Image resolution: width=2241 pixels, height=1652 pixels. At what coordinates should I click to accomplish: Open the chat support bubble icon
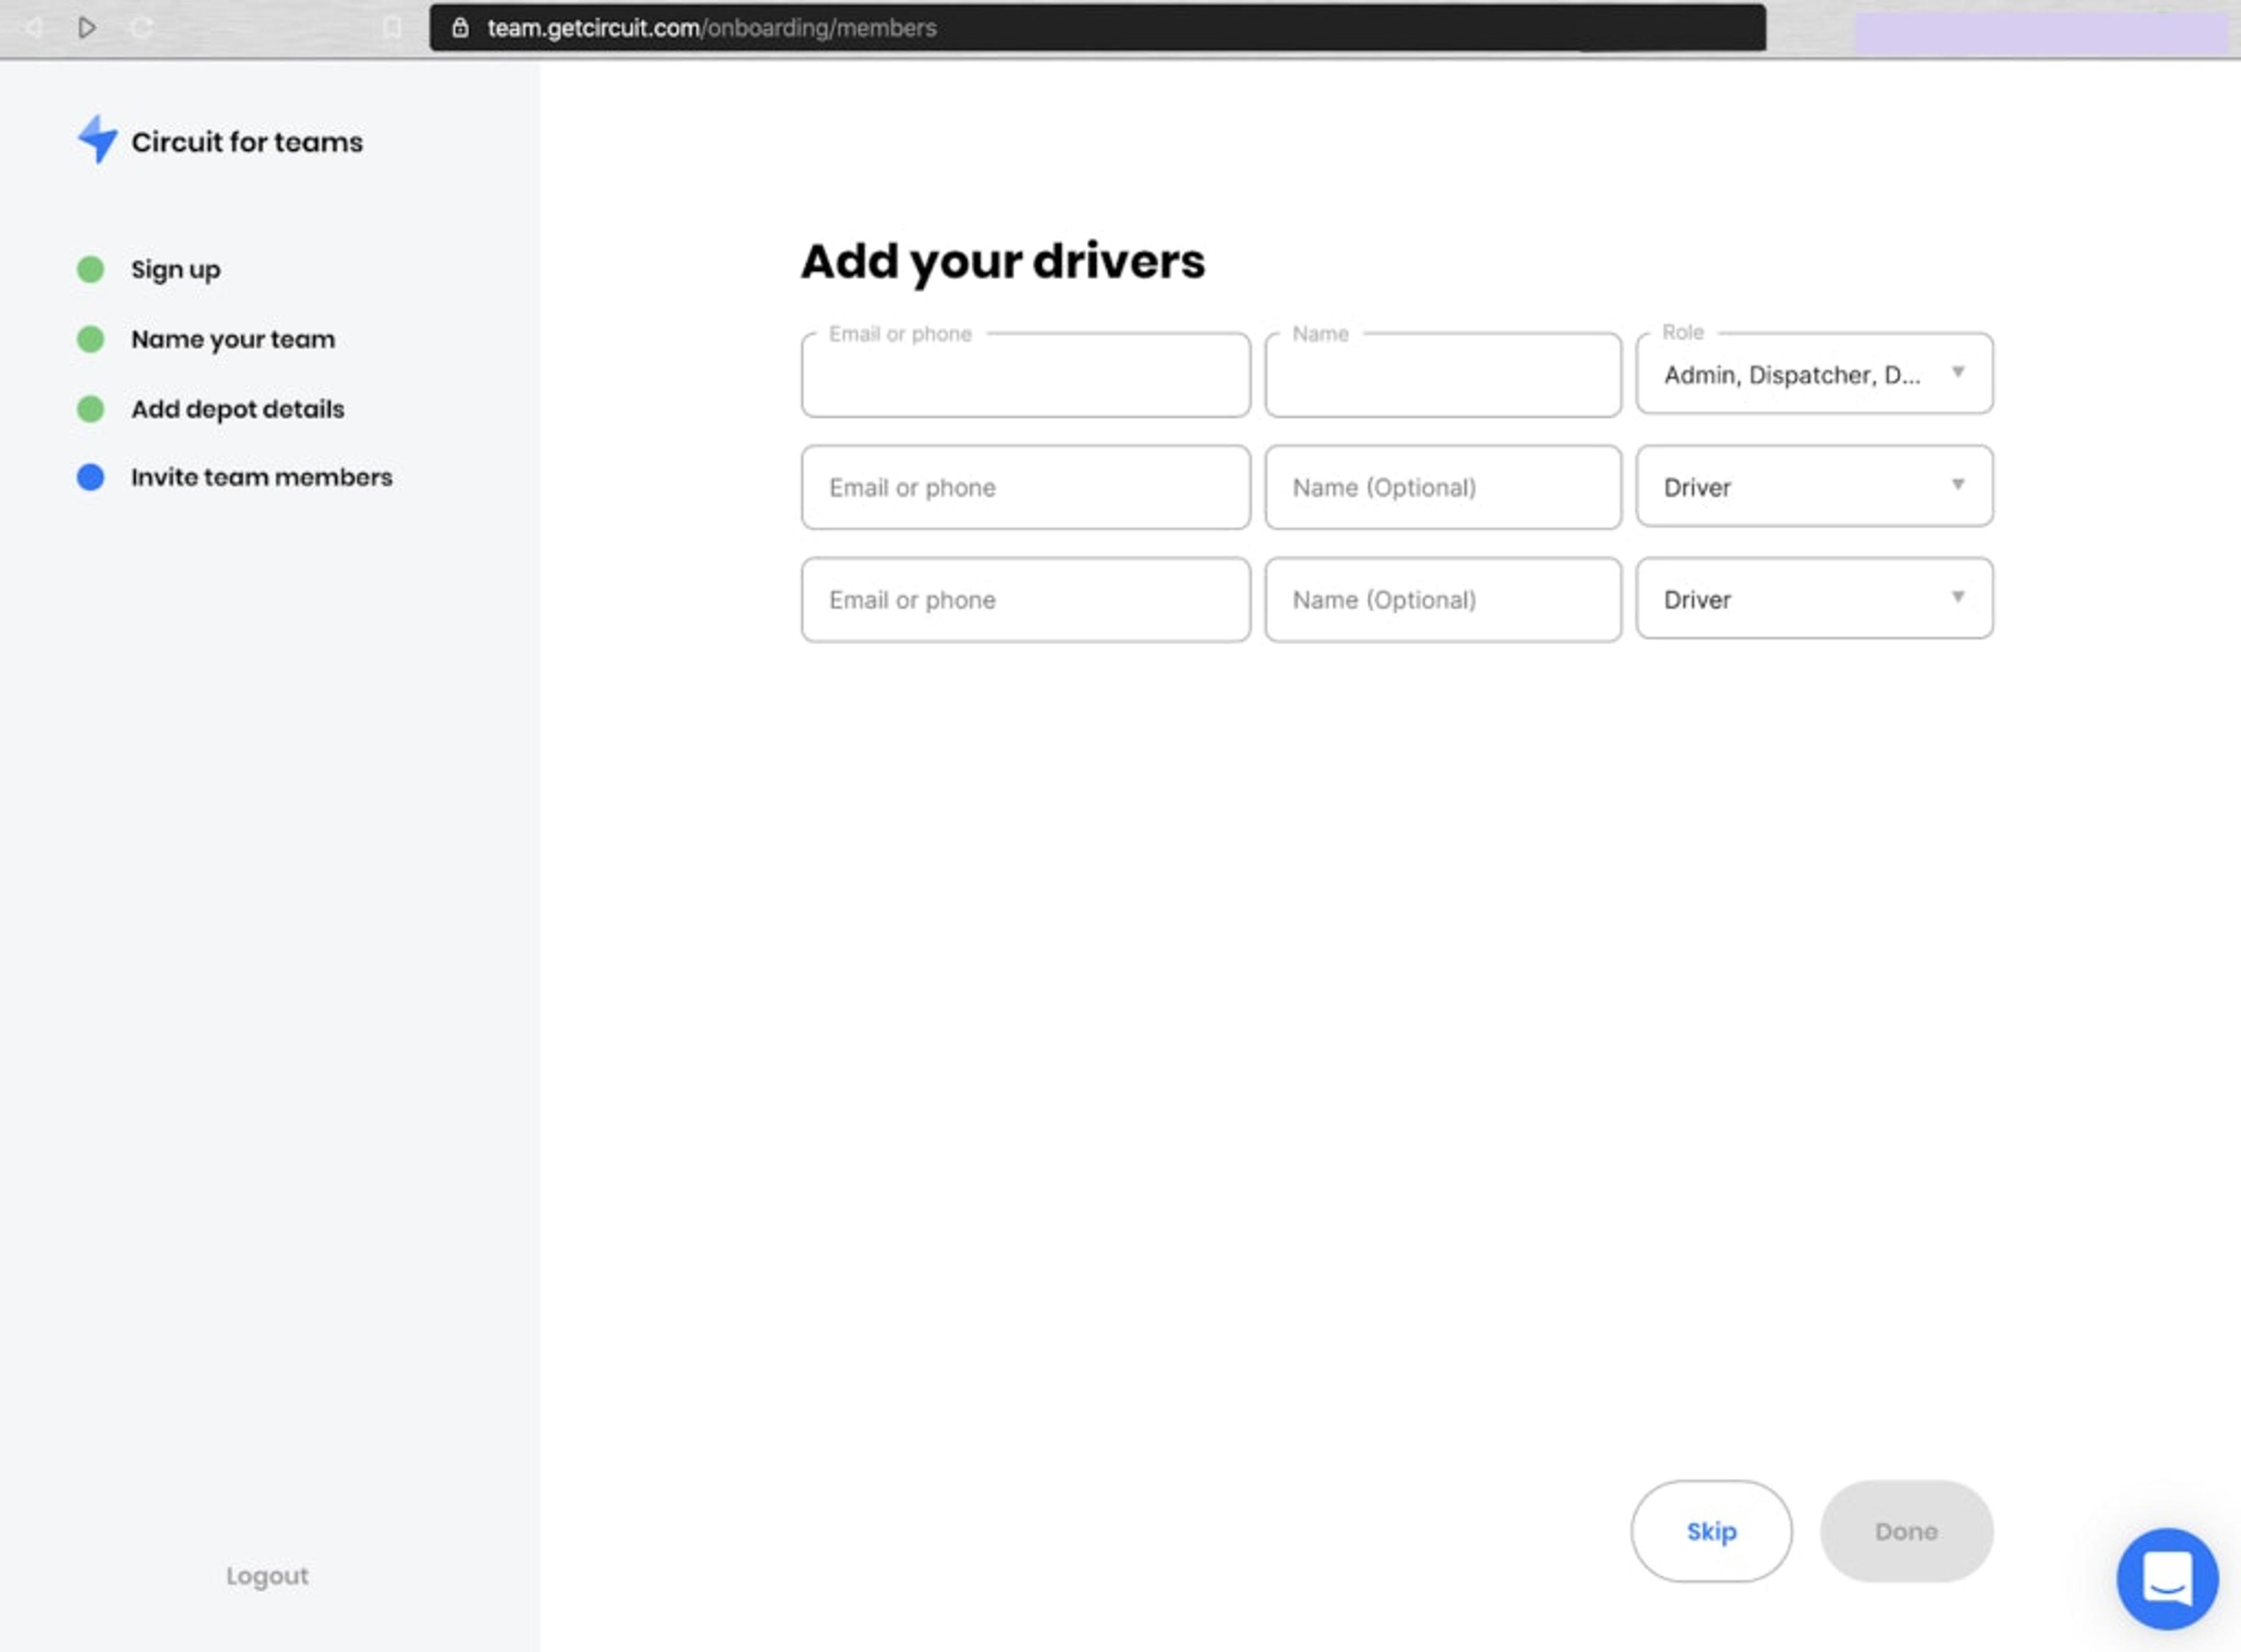point(2167,1578)
